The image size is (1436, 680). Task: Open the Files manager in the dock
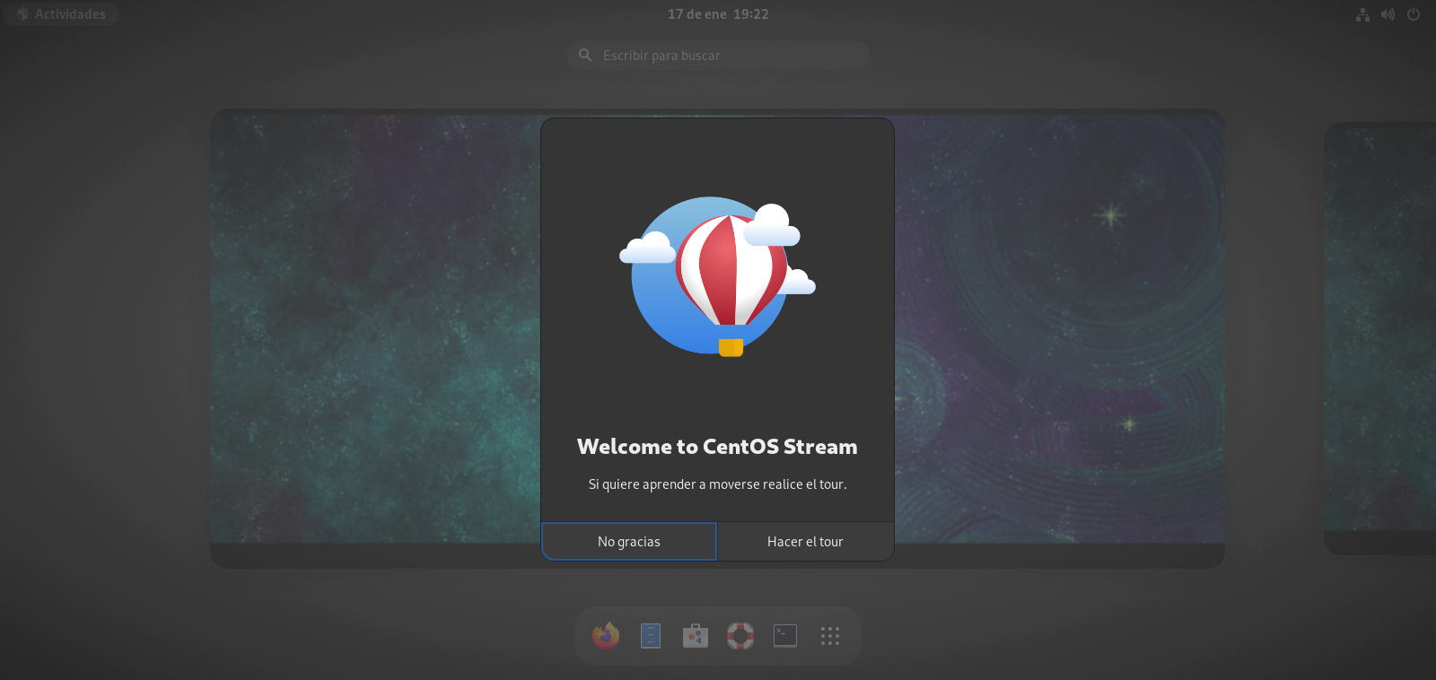click(x=651, y=636)
